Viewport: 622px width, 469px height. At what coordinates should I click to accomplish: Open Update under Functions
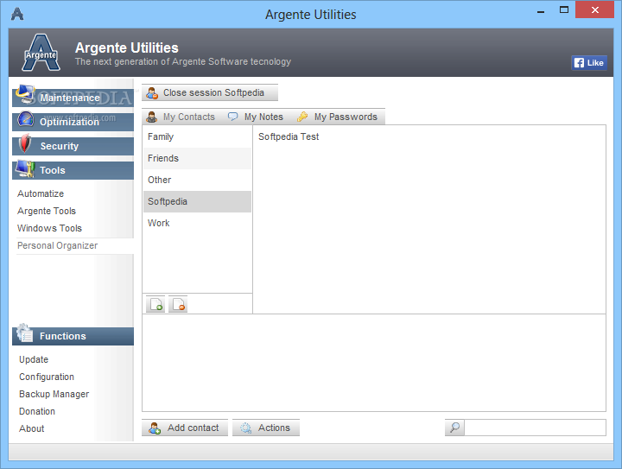click(x=34, y=359)
